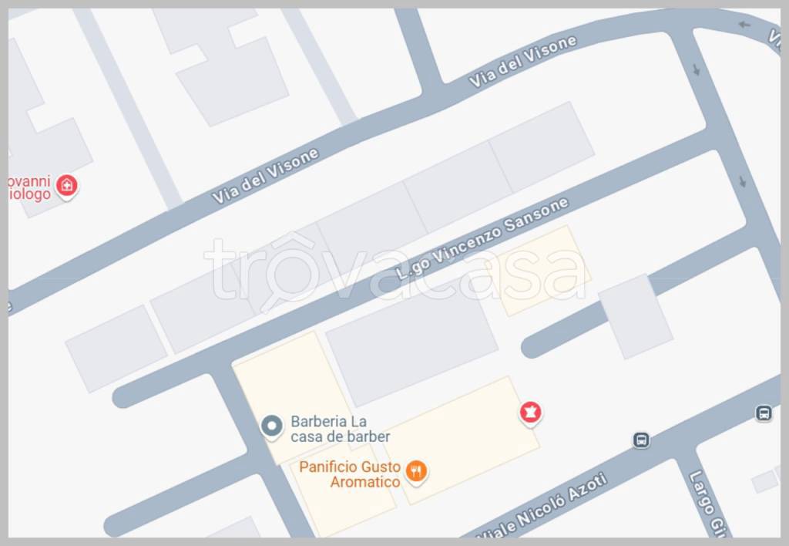The image size is (789, 546).
Task: Select the upper Via del Visone label
Action: [x=523, y=62]
